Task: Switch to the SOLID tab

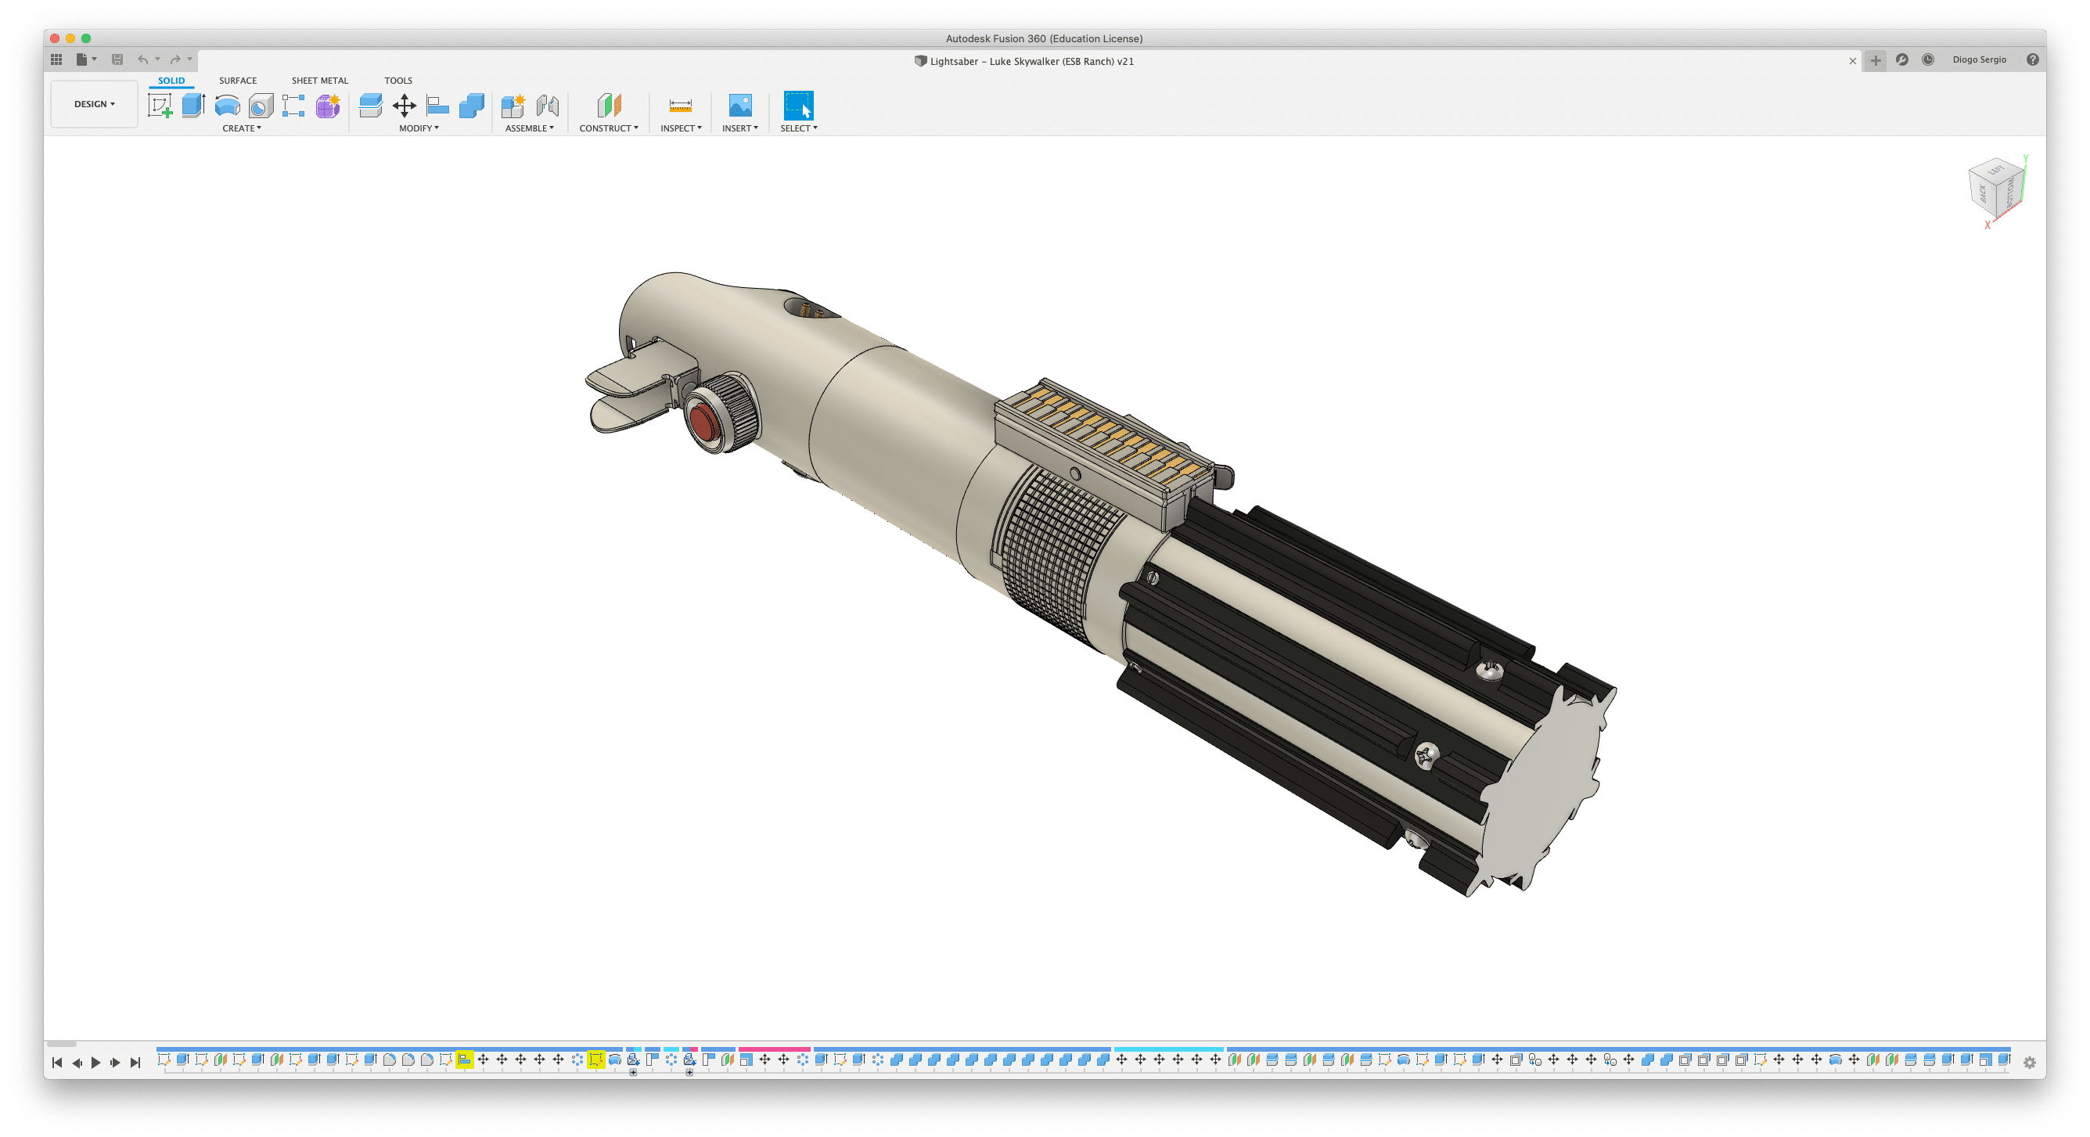Action: [x=171, y=81]
